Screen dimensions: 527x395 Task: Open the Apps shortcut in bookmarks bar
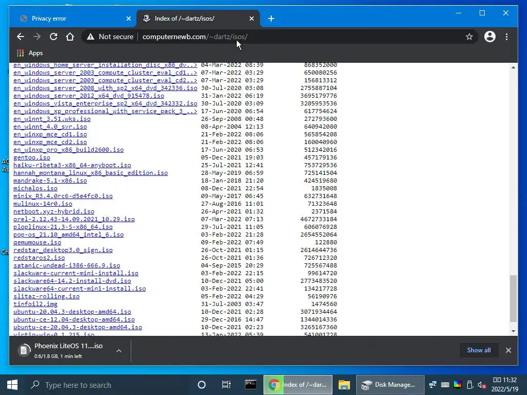(29, 53)
